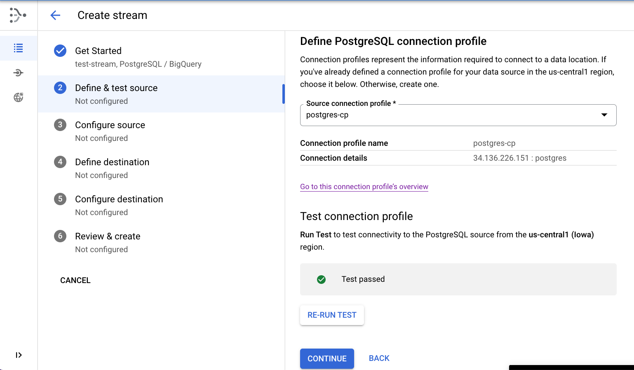This screenshot has height=370, width=634.
Task: Click CANCEL to abort stream creation
Action: coord(75,280)
